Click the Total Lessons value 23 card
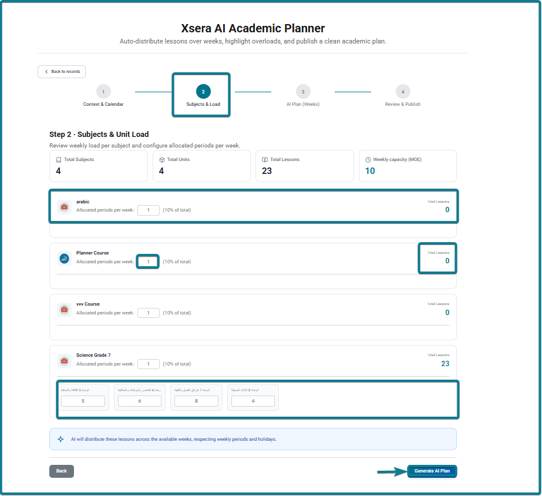 [305, 166]
